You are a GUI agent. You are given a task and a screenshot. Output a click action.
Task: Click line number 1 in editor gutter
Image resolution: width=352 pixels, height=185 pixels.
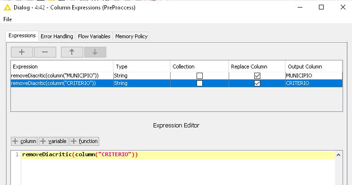(17, 154)
